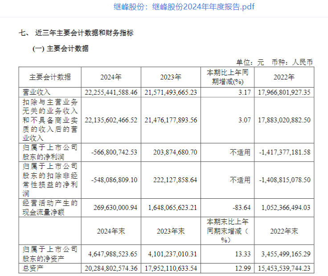Select the 归属于上市公司股东的净资产 row label
This screenshot has height=276, width=328.
(x=50, y=254)
